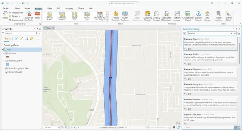
Task: Expand the Feature Analysis dropdown
Action: [x=116, y=16]
